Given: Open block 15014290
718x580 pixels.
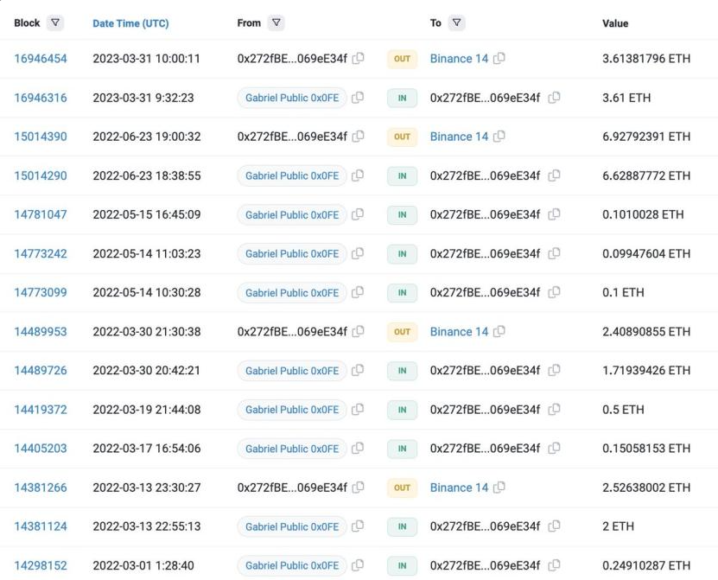Looking at the screenshot, I should tap(41, 175).
